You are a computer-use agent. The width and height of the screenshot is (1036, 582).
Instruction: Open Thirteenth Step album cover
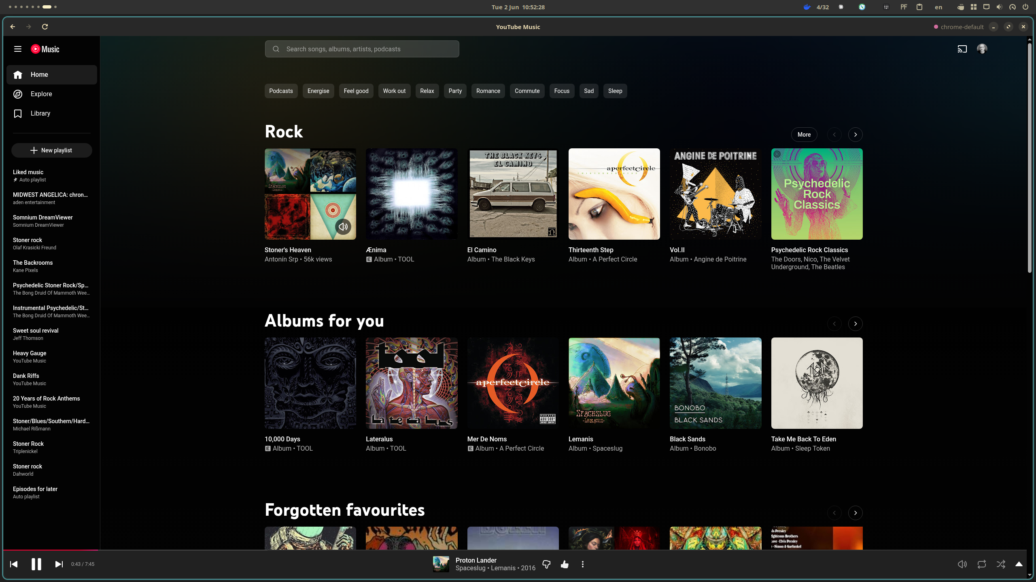pos(614,194)
